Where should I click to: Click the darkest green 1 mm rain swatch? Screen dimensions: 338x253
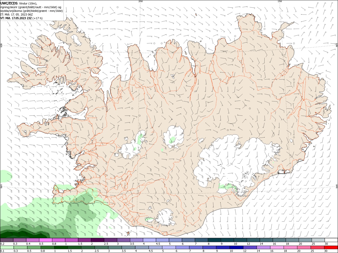click(x=61, y=247)
